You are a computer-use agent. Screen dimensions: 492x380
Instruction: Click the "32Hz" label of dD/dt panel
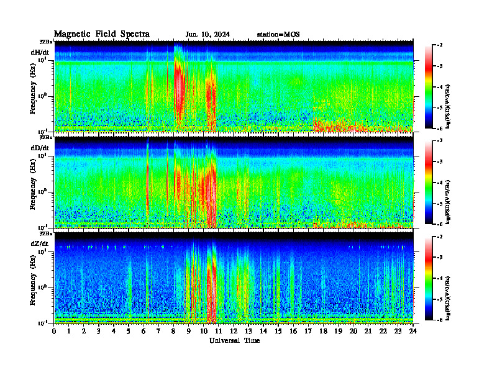45,137
